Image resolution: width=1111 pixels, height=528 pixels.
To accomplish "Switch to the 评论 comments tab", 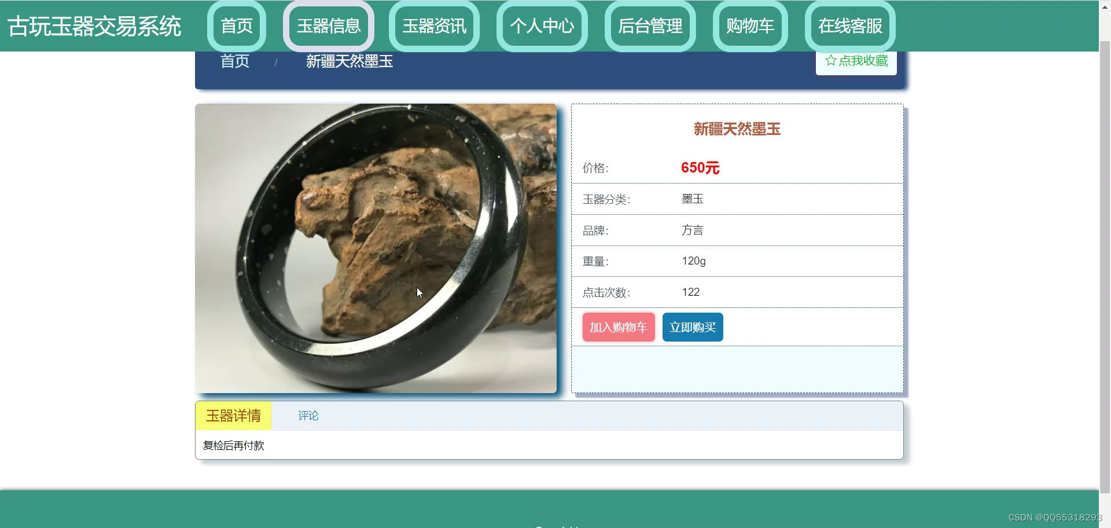I will pyautogui.click(x=308, y=416).
